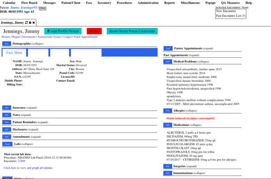Lock the Jennings, Jimmy tab

[30, 23]
